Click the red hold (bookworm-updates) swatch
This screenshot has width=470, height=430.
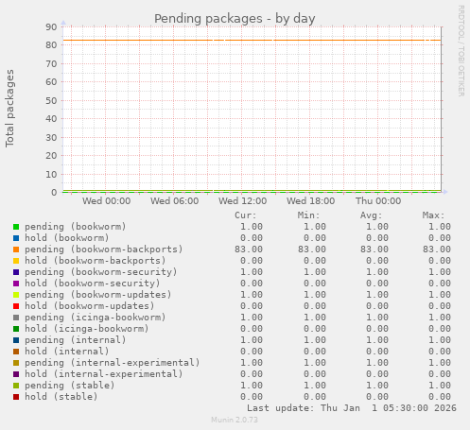16,306
